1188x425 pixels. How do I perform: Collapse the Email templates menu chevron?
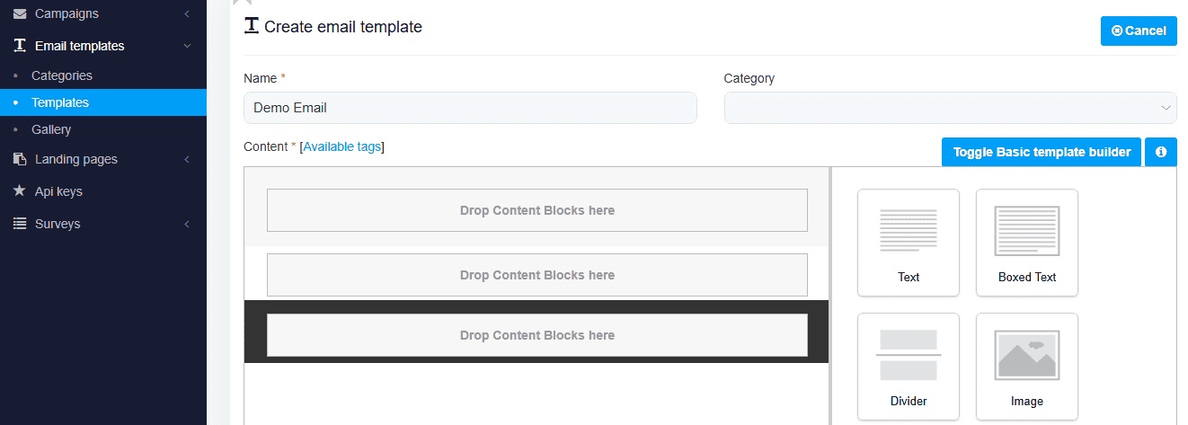click(186, 46)
